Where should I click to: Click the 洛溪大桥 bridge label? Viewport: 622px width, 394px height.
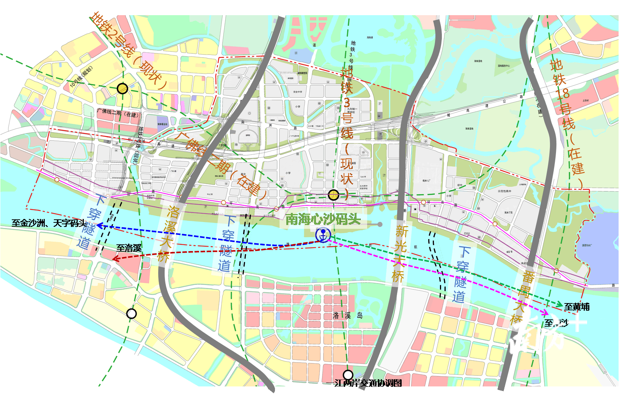pyautogui.click(x=168, y=234)
